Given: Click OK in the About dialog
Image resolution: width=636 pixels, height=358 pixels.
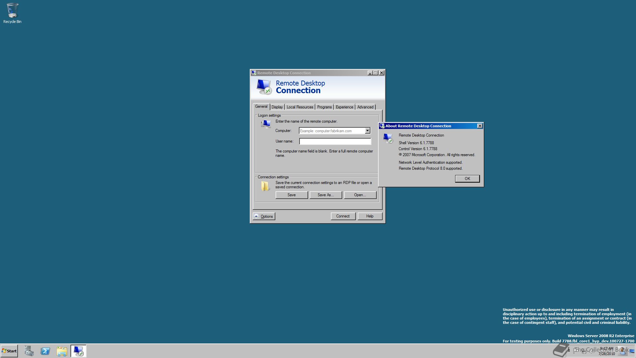Looking at the screenshot, I should coord(467,179).
